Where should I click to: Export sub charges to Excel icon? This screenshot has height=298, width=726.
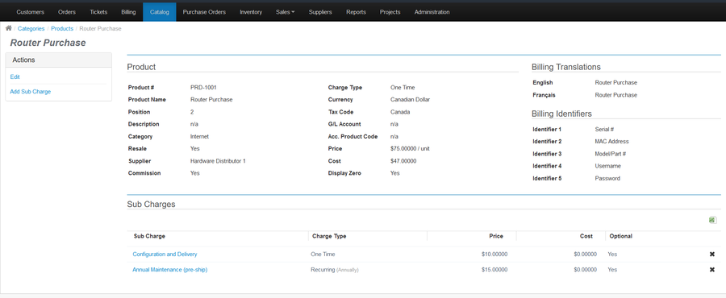pos(712,221)
